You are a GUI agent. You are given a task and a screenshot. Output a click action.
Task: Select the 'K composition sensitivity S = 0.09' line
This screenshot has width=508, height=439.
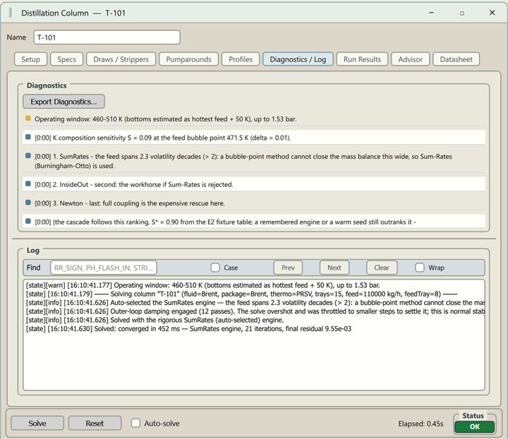[x=254, y=138]
